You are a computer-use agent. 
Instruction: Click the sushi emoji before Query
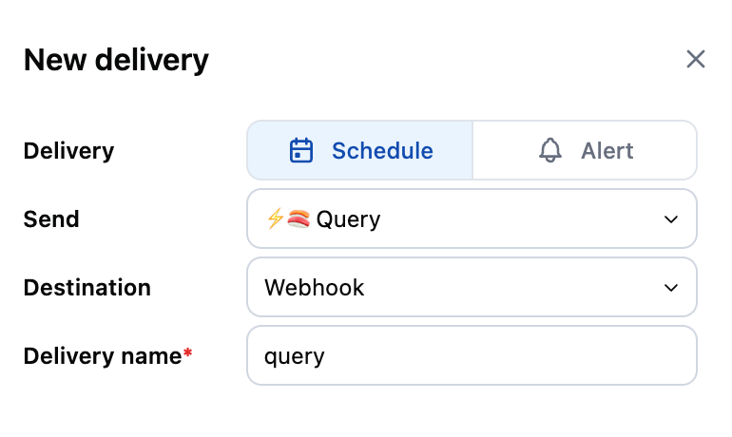click(x=298, y=219)
